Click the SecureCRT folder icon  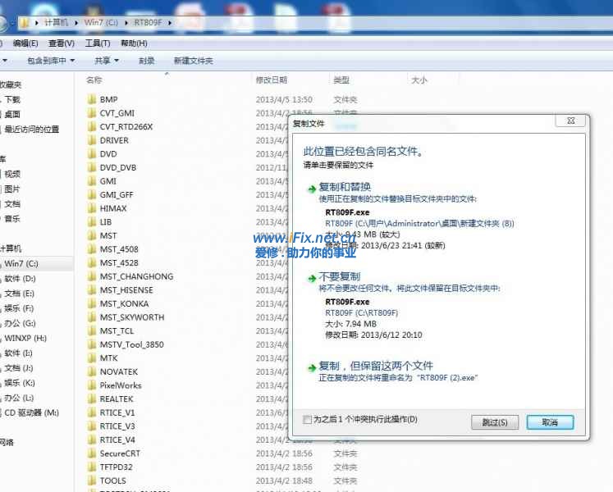(92, 453)
